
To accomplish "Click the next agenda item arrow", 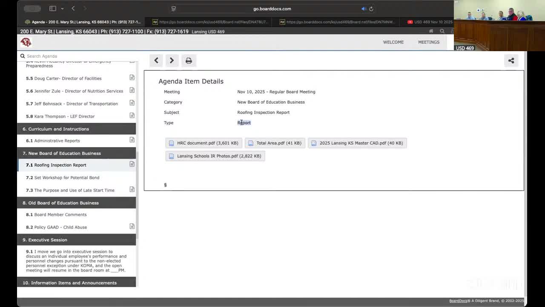I will pos(172,61).
